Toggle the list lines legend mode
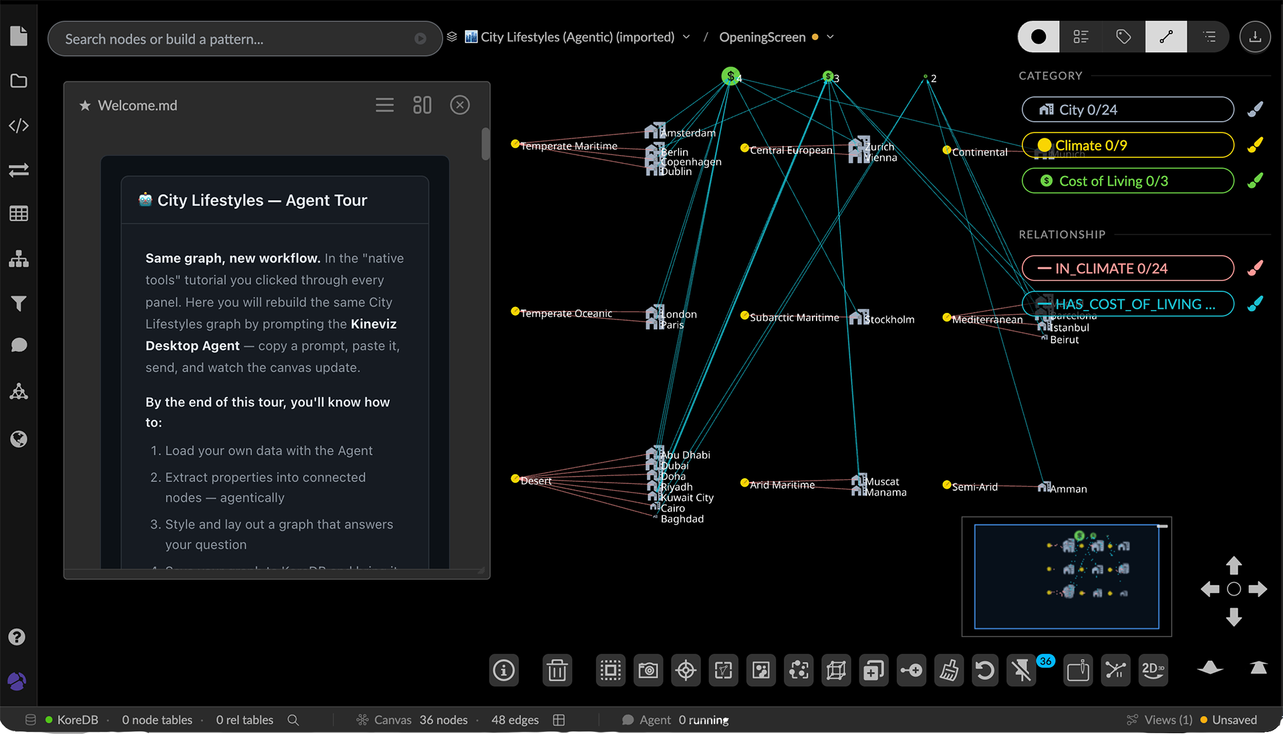Screen dimensions: 1283x734 tap(1209, 37)
